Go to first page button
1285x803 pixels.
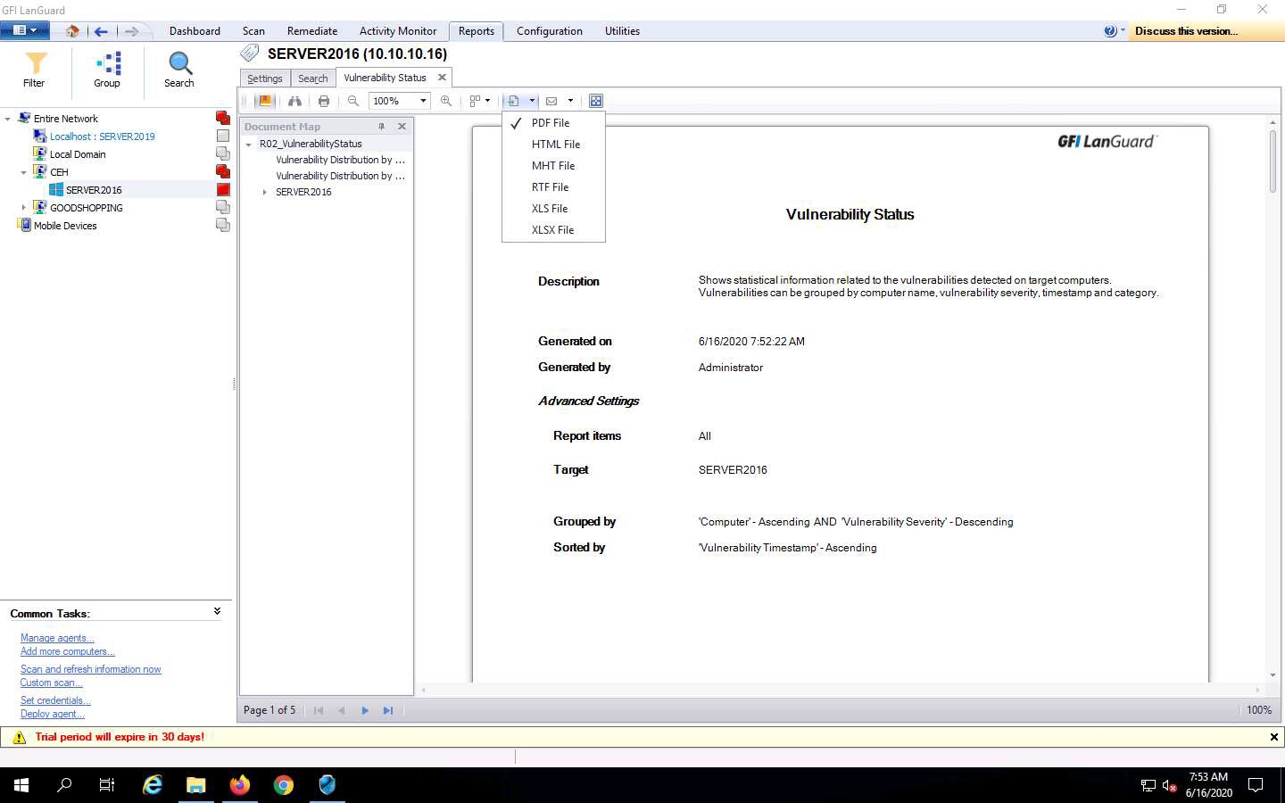pyautogui.click(x=319, y=710)
